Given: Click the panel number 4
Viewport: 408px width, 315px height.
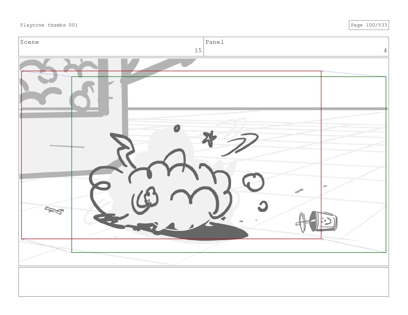Looking at the screenshot, I should (385, 50).
